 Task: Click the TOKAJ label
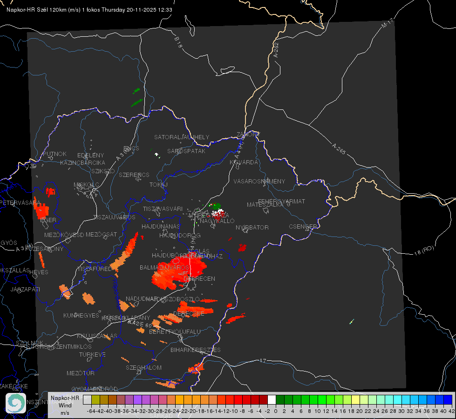[158, 185]
